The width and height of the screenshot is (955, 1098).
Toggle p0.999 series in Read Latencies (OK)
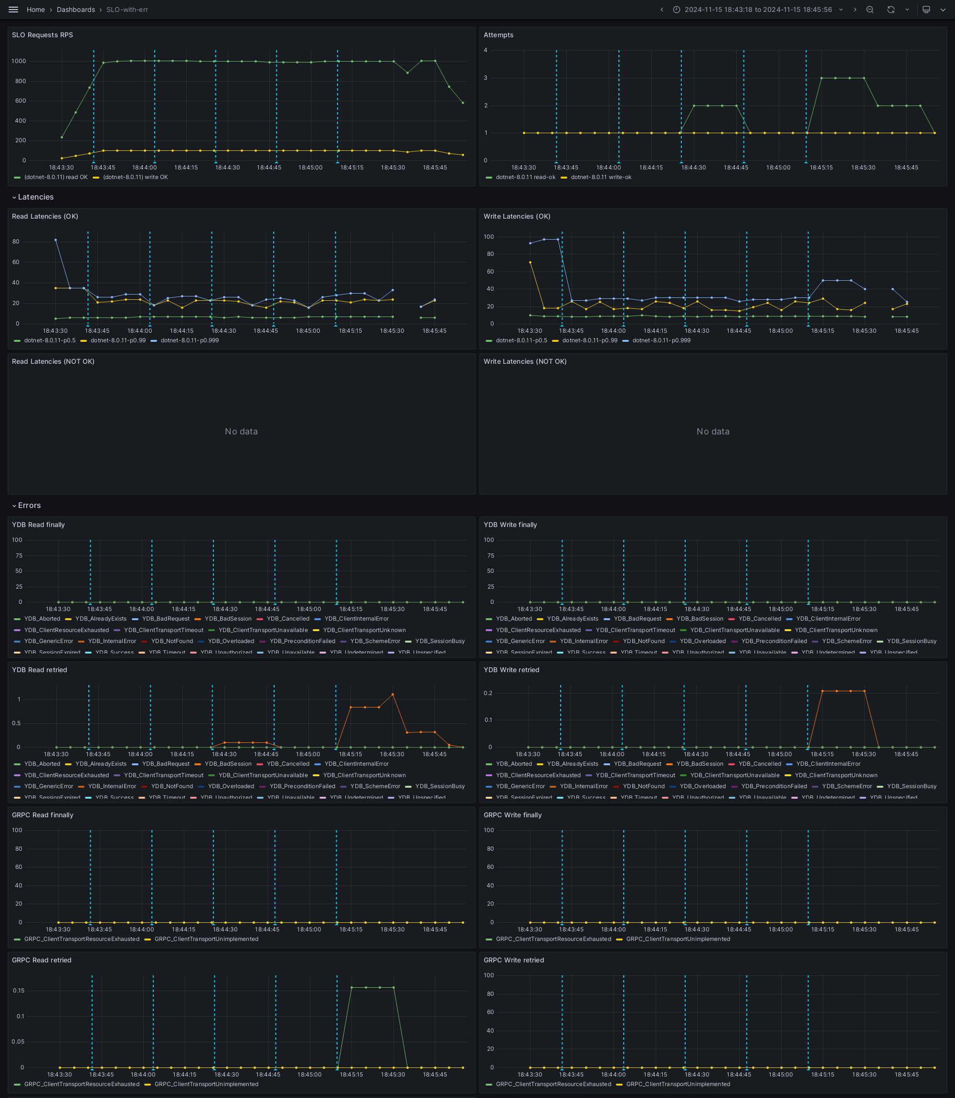tap(190, 340)
